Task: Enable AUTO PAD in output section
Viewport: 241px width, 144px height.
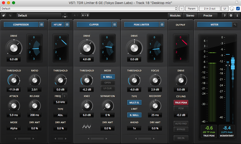Action: pyautogui.click(x=181, y=123)
